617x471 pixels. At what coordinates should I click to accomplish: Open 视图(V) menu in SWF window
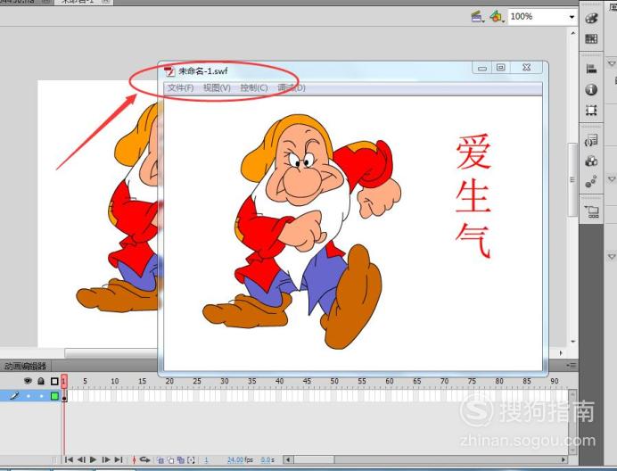(x=217, y=87)
